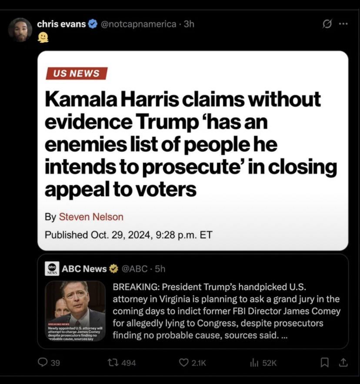Click the 3h post timestamp
The height and width of the screenshot is (384, 360).
point(189,24)
